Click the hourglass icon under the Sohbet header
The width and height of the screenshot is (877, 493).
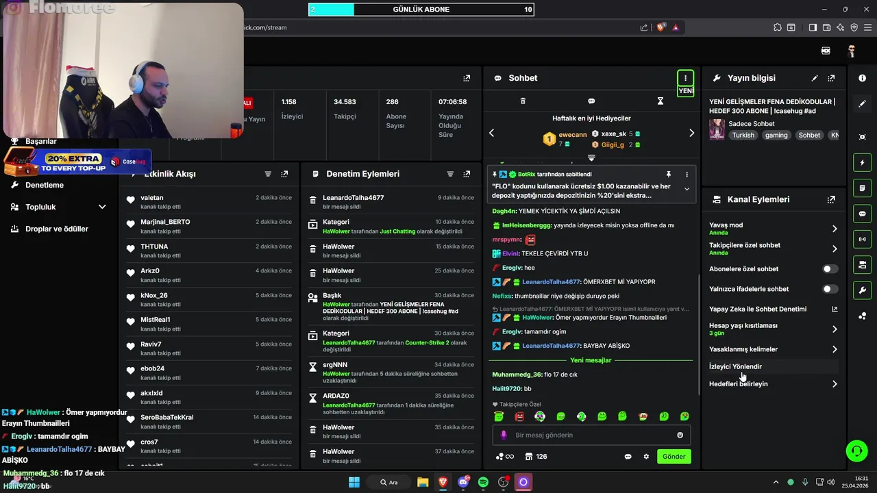coord(660,101)
